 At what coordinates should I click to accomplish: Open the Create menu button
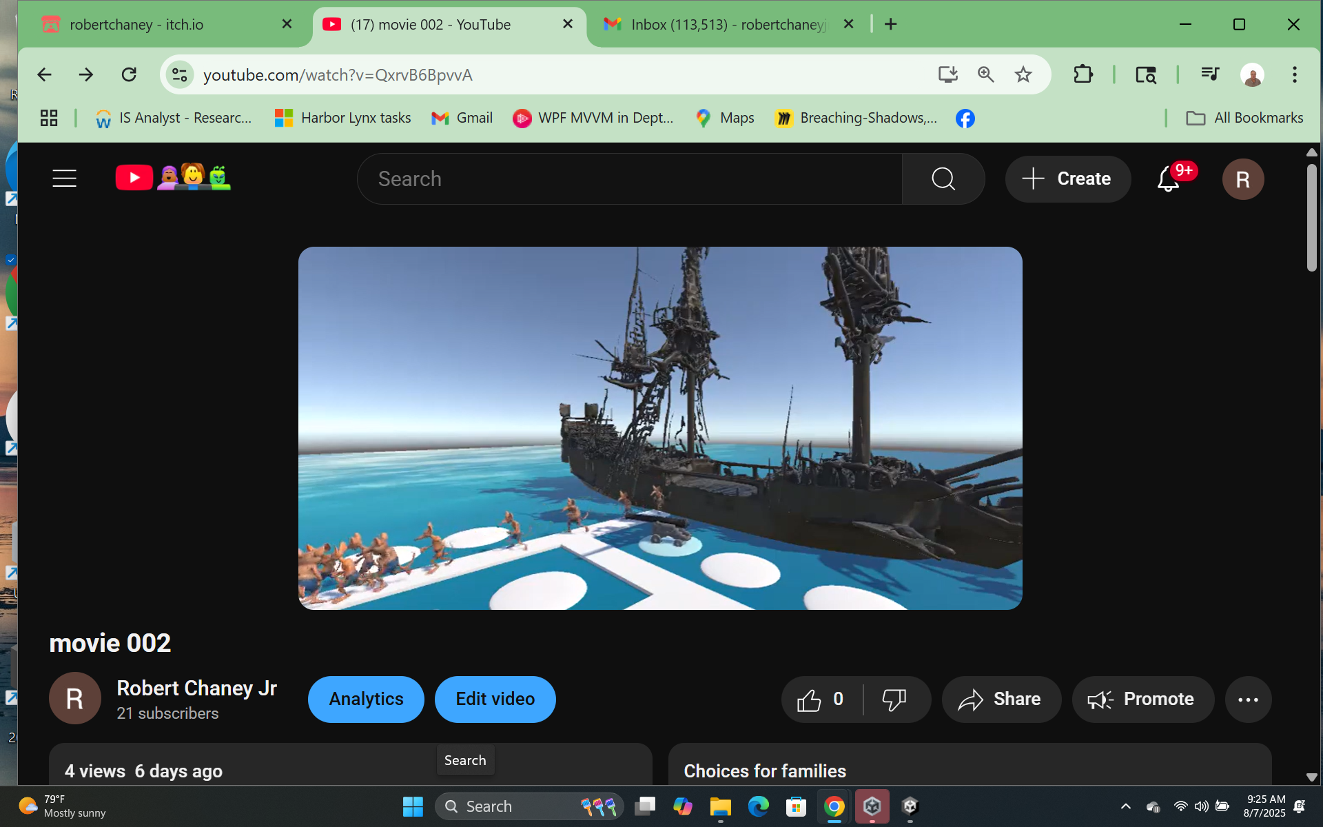click(x=1067, y=178)
